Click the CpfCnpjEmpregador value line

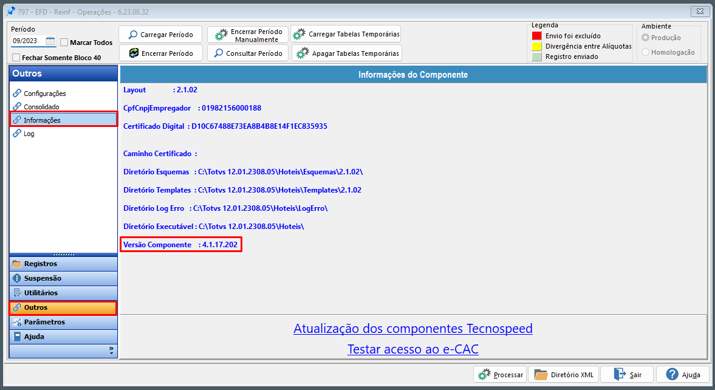pos(193,108)
